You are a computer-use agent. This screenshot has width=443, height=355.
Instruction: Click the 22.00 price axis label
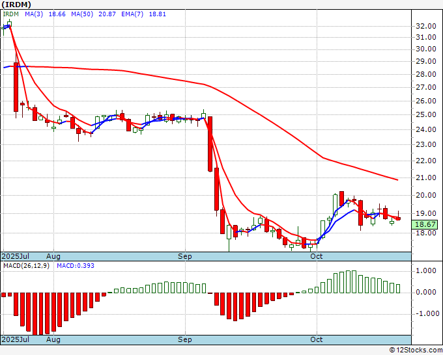(x=426, y=161)
